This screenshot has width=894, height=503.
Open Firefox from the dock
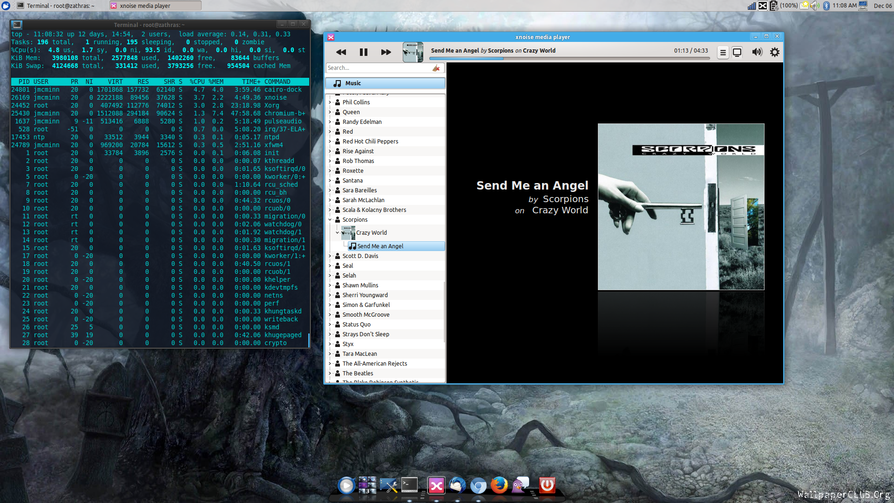499,485
